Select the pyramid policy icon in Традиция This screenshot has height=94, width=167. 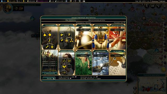[x=45, y=35]
